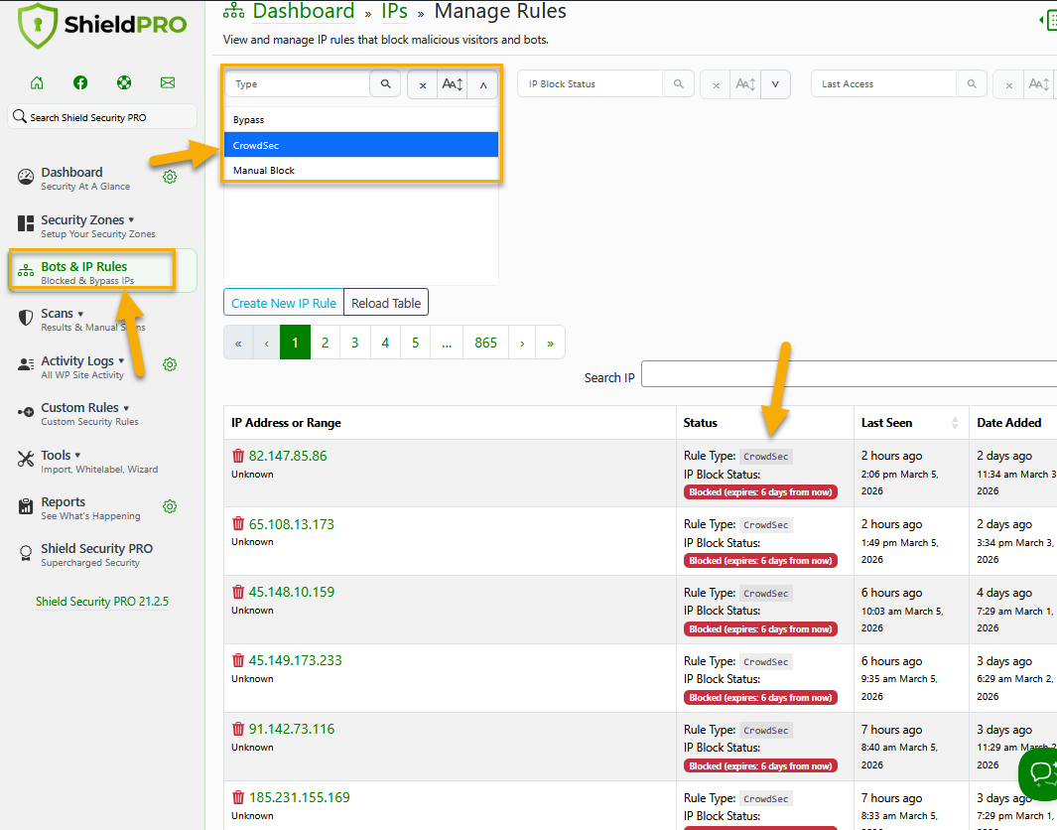Go to page 5
The width and height of the screenshot is (1057, 830).
coord(415,343)
